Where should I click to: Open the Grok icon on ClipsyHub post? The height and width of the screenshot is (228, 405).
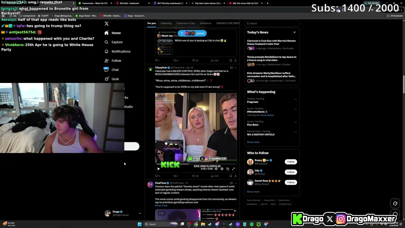click(x=231, y=67)
